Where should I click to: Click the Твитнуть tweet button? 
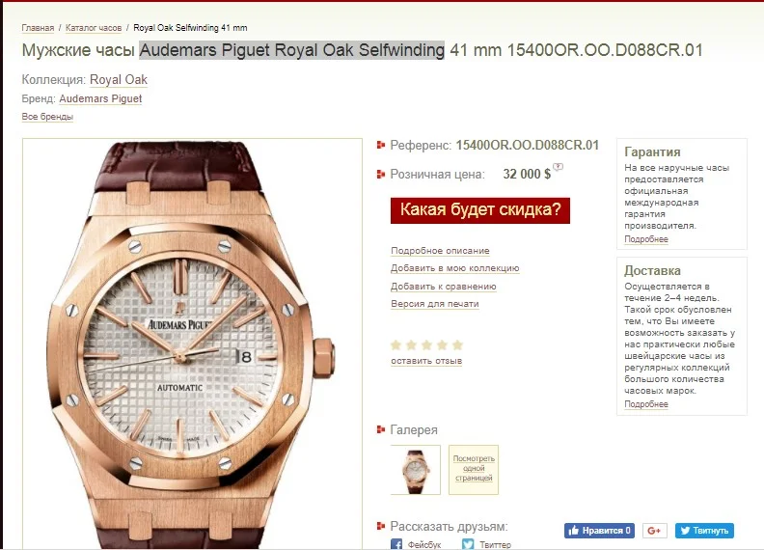pos(704,531)
